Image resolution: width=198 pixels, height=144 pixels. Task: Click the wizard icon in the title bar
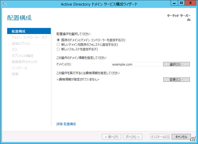(x=5, y=4)
